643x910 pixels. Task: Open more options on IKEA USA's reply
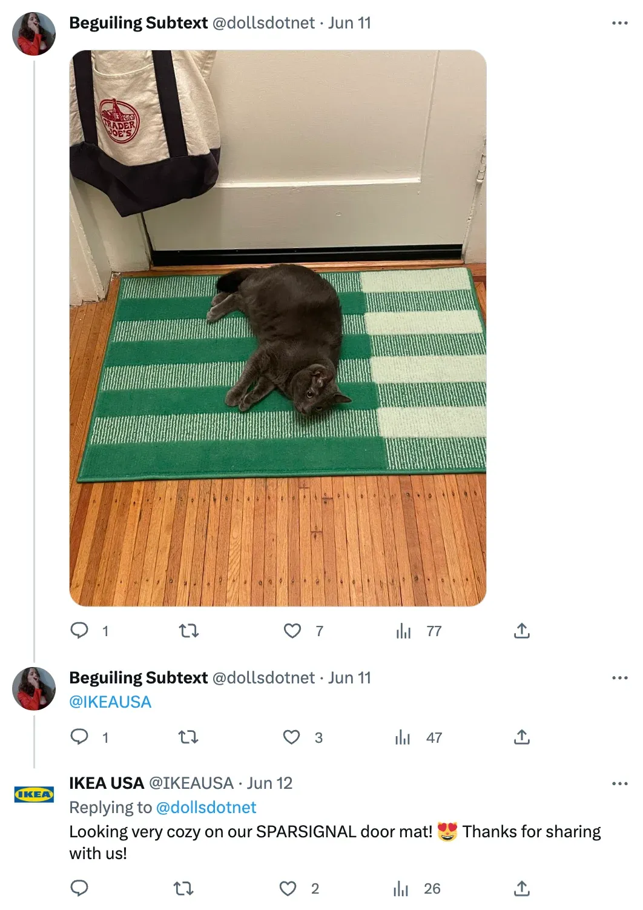click(620, 783)
